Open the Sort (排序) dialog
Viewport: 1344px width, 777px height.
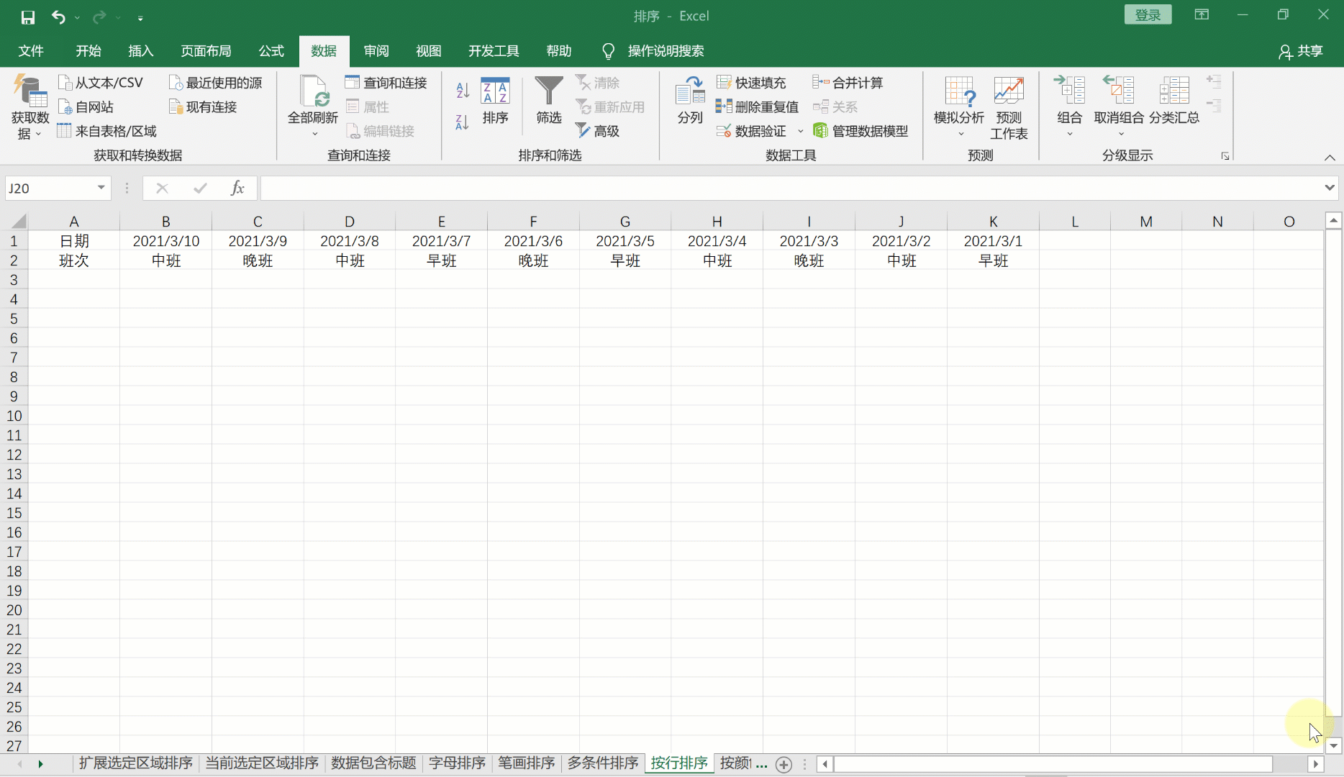point(495,101)
